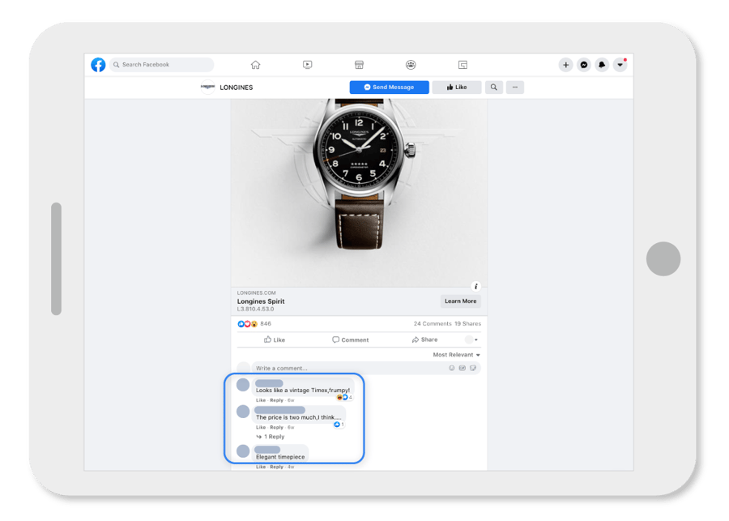
Task: Open the Groups icon in the top bar
Action: [411, 65]
